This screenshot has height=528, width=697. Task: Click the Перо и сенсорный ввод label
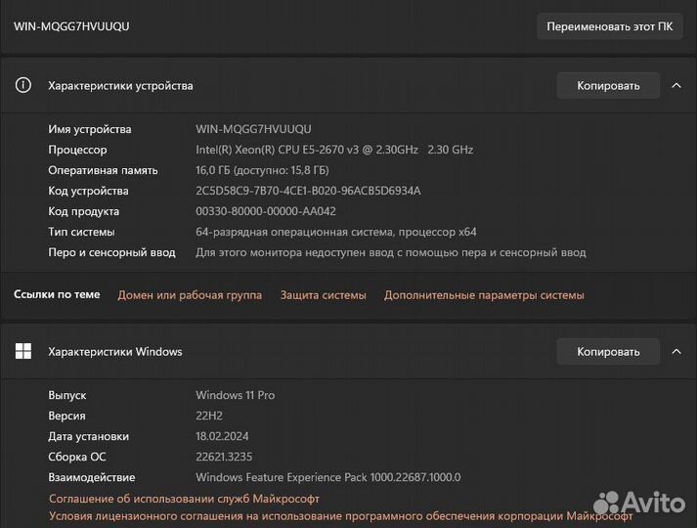111,252
